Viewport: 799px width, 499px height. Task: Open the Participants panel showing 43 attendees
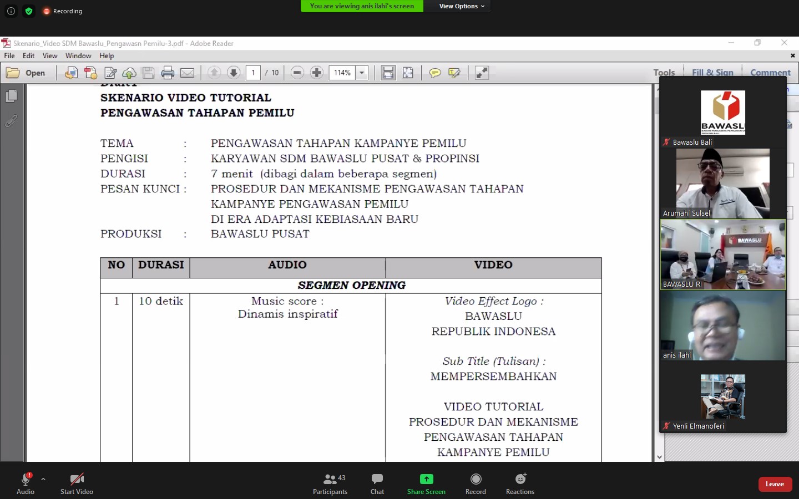point(330,482)
